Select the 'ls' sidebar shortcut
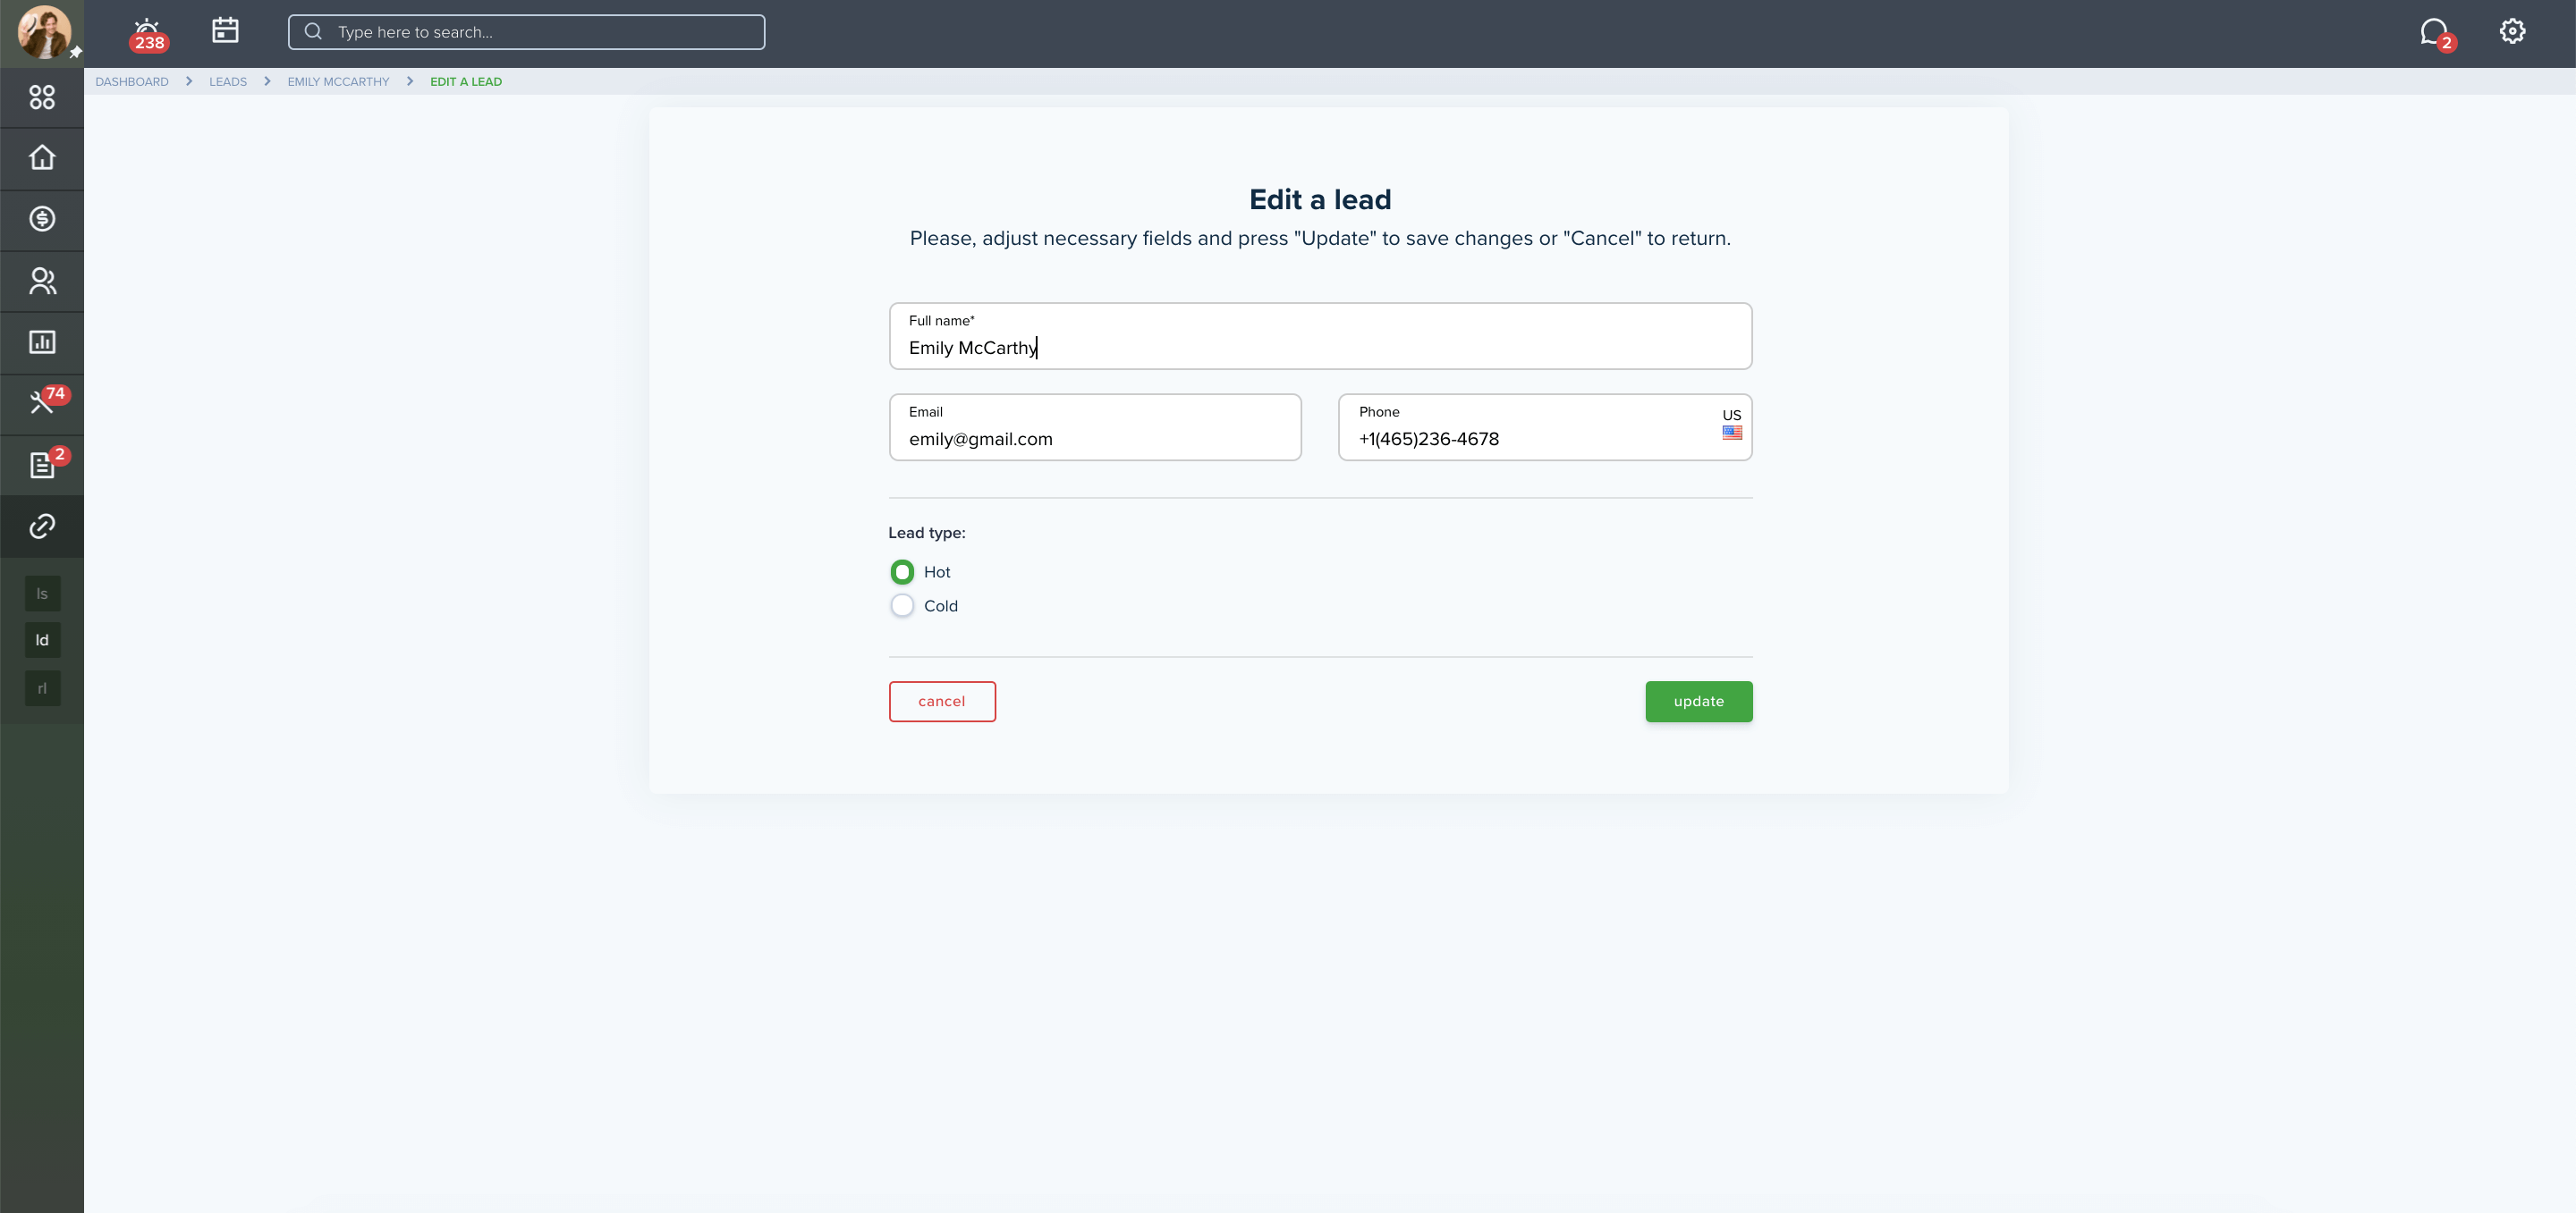Viewport: 2576px width, 1213px height. [42, 594]
